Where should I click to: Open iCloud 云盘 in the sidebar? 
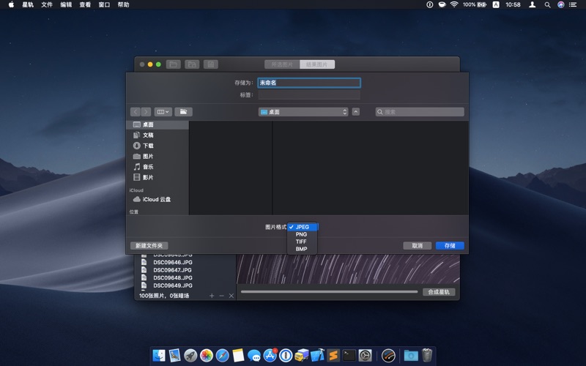click(156, 199)
